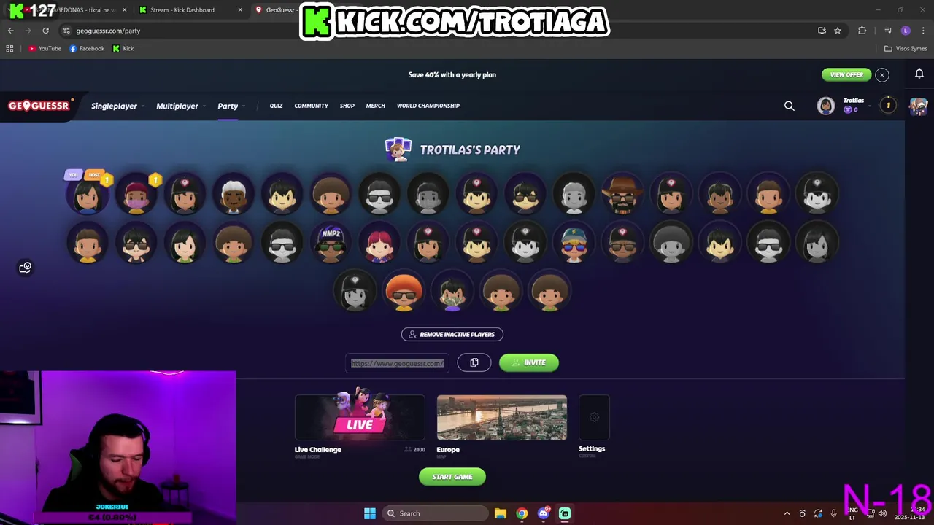The image size is (934, 525).
Task: Dismiss the yearly plan banner with X
Action: pyautogui.click(x=882, y=75)
